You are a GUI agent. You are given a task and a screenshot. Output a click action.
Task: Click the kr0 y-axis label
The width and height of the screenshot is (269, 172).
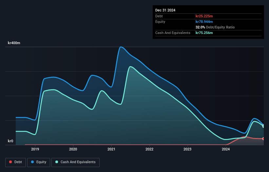[10, 141]
